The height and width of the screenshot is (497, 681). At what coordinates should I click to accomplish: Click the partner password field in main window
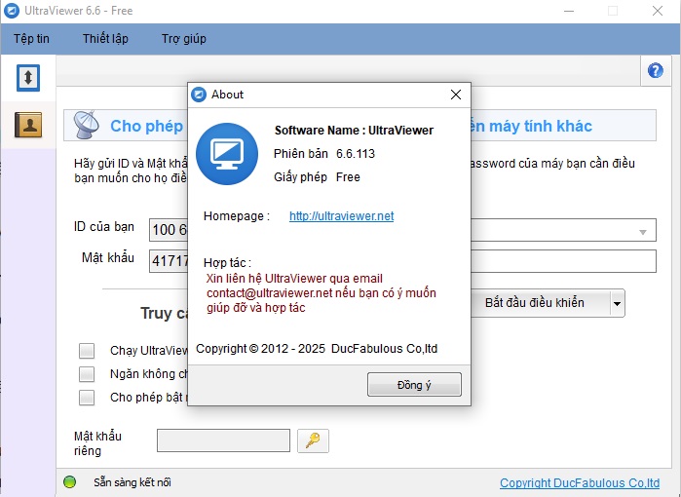tap(564, 261)
